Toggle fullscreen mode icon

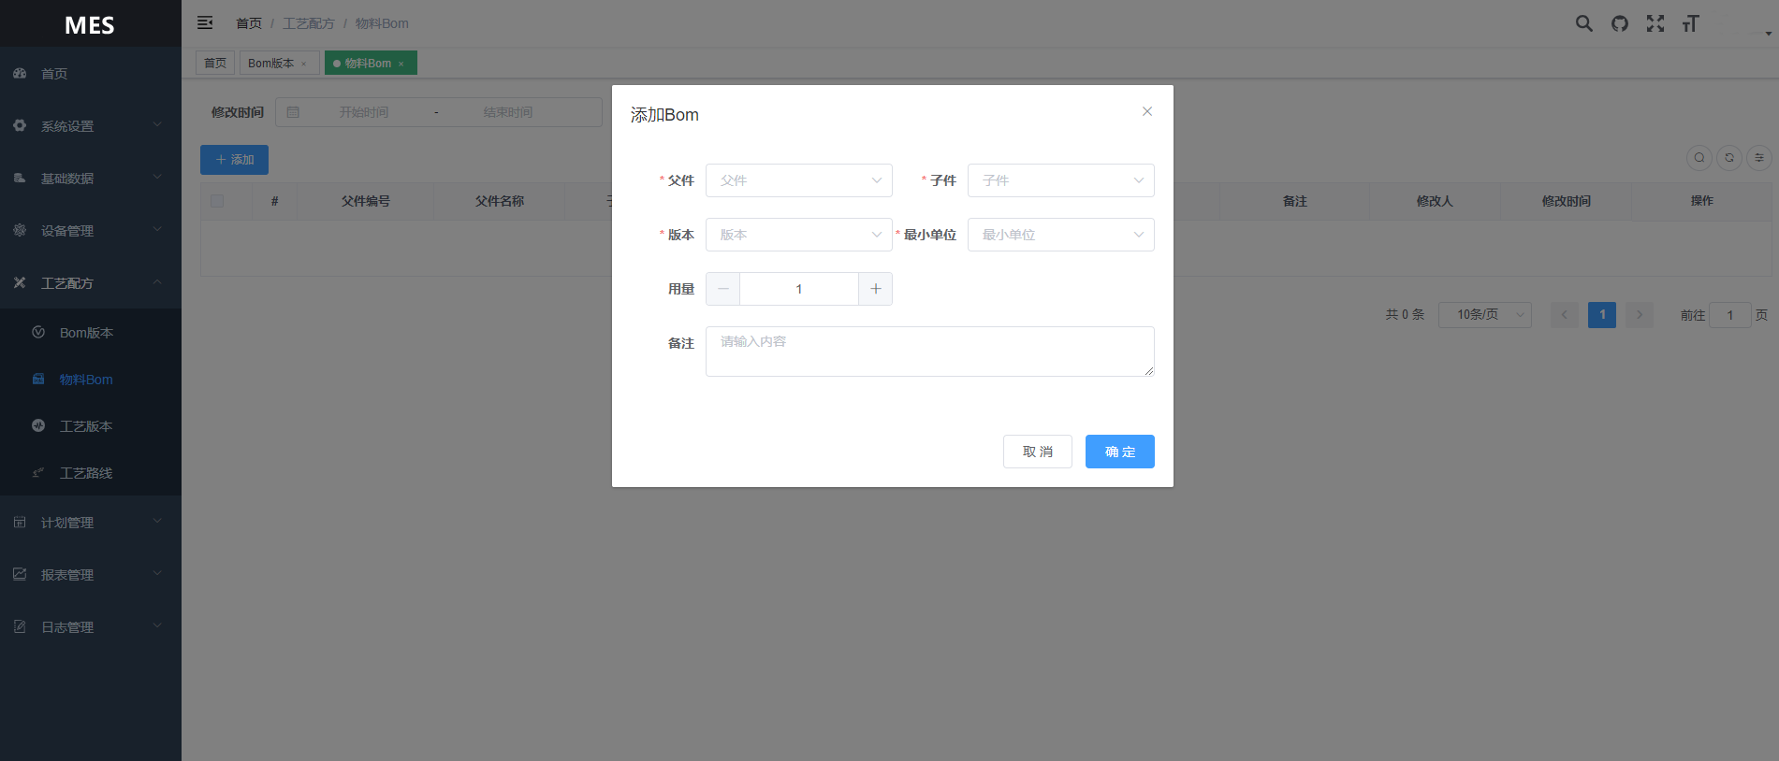[1655, 23]
